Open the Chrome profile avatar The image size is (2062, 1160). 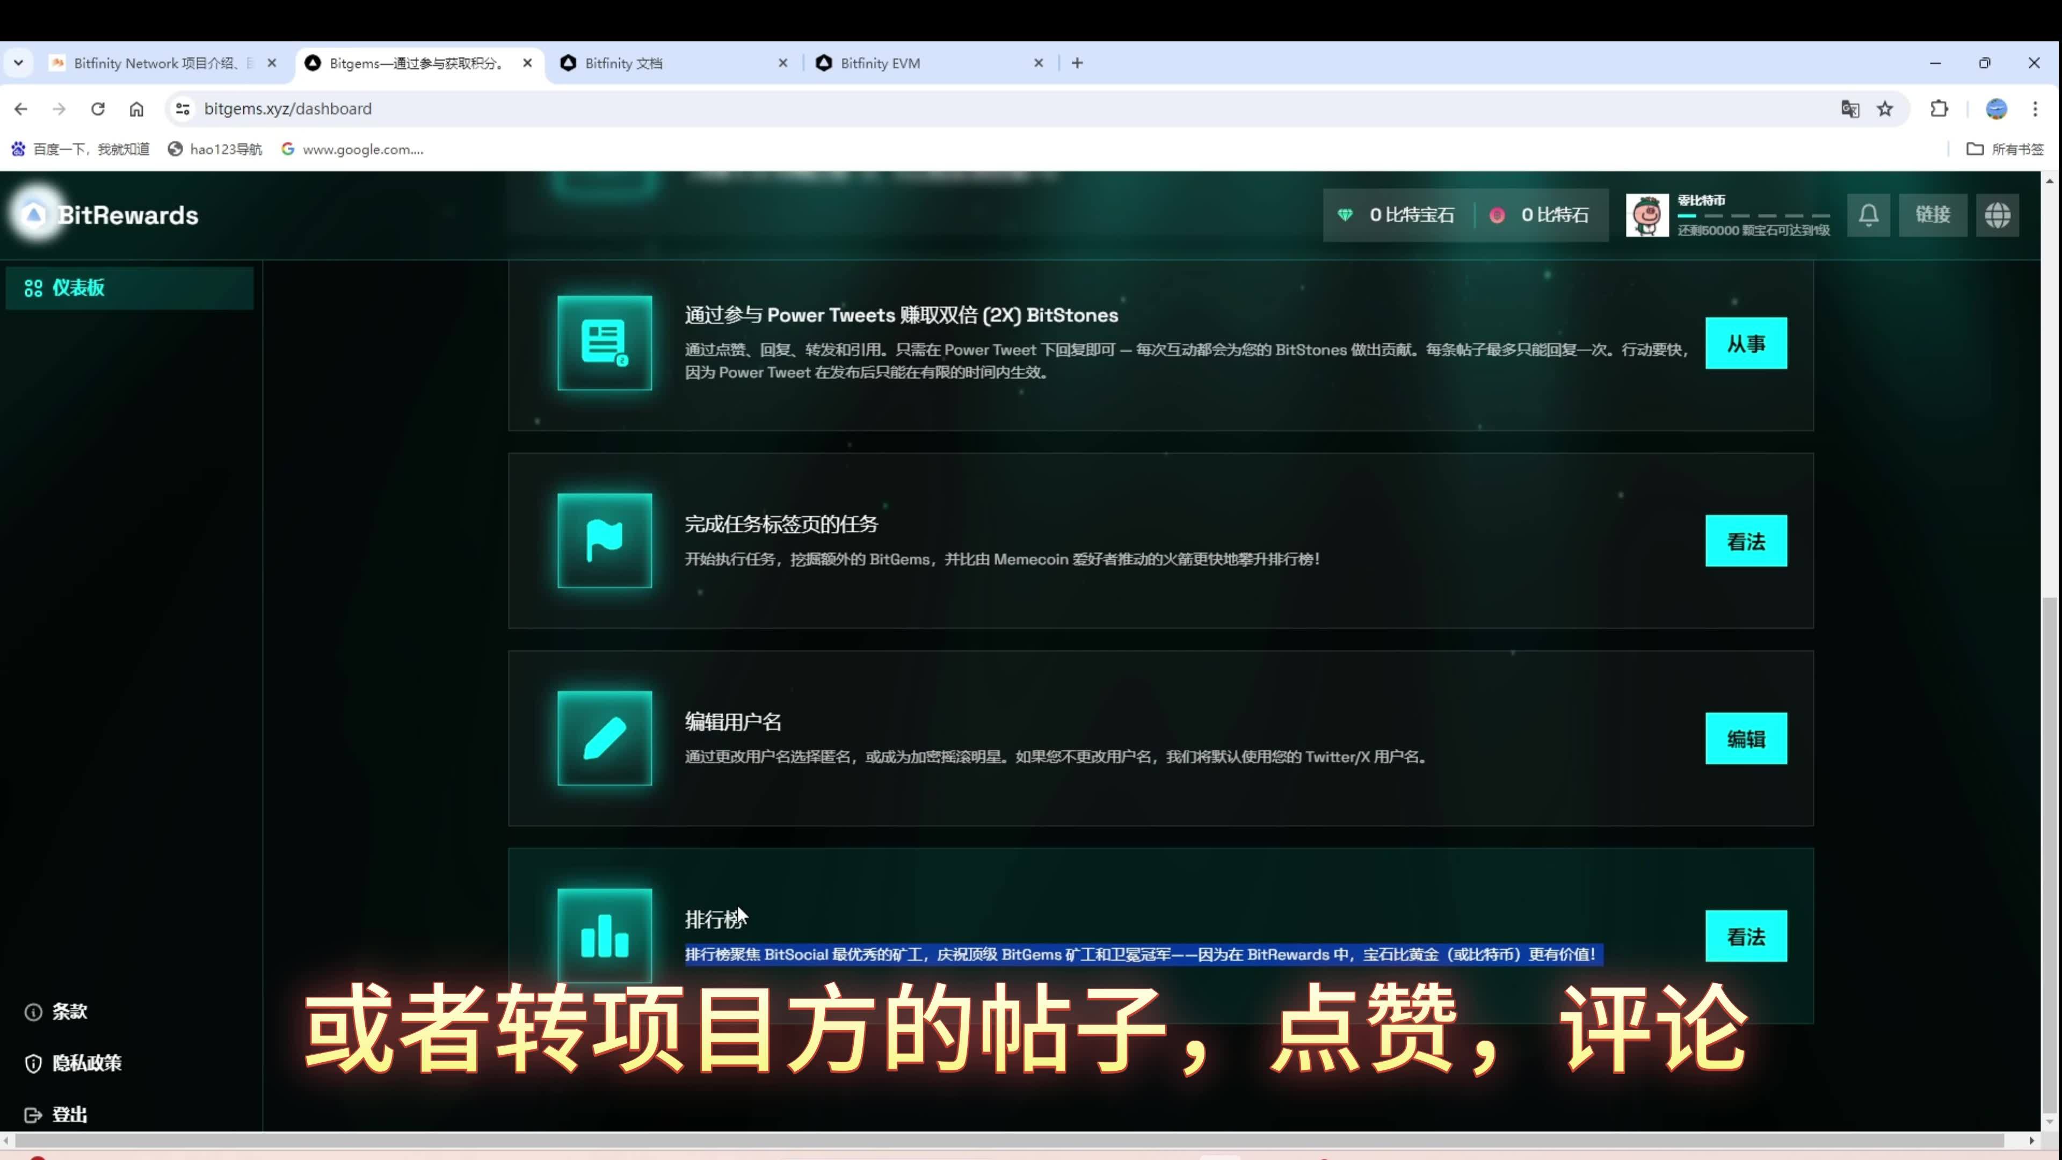(x=1996, y=109)
